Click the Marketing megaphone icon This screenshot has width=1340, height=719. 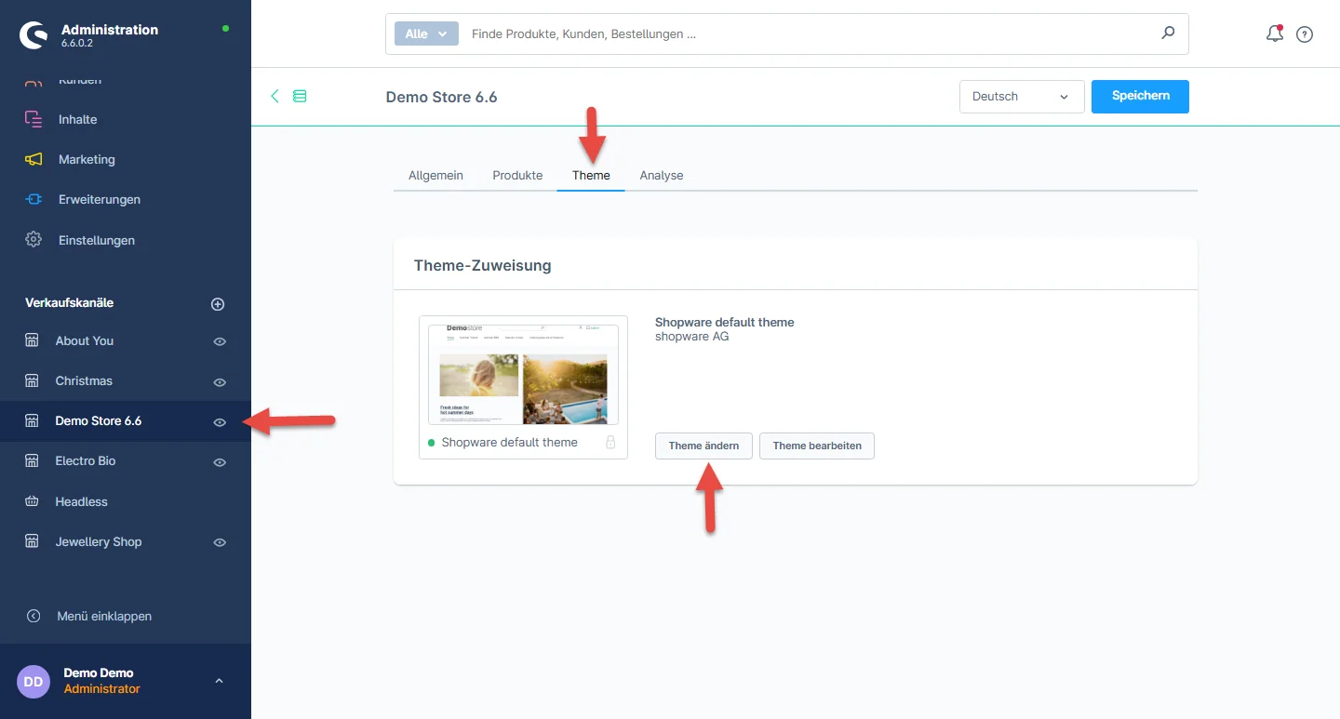pyautogui.click(x=33, y=159)
